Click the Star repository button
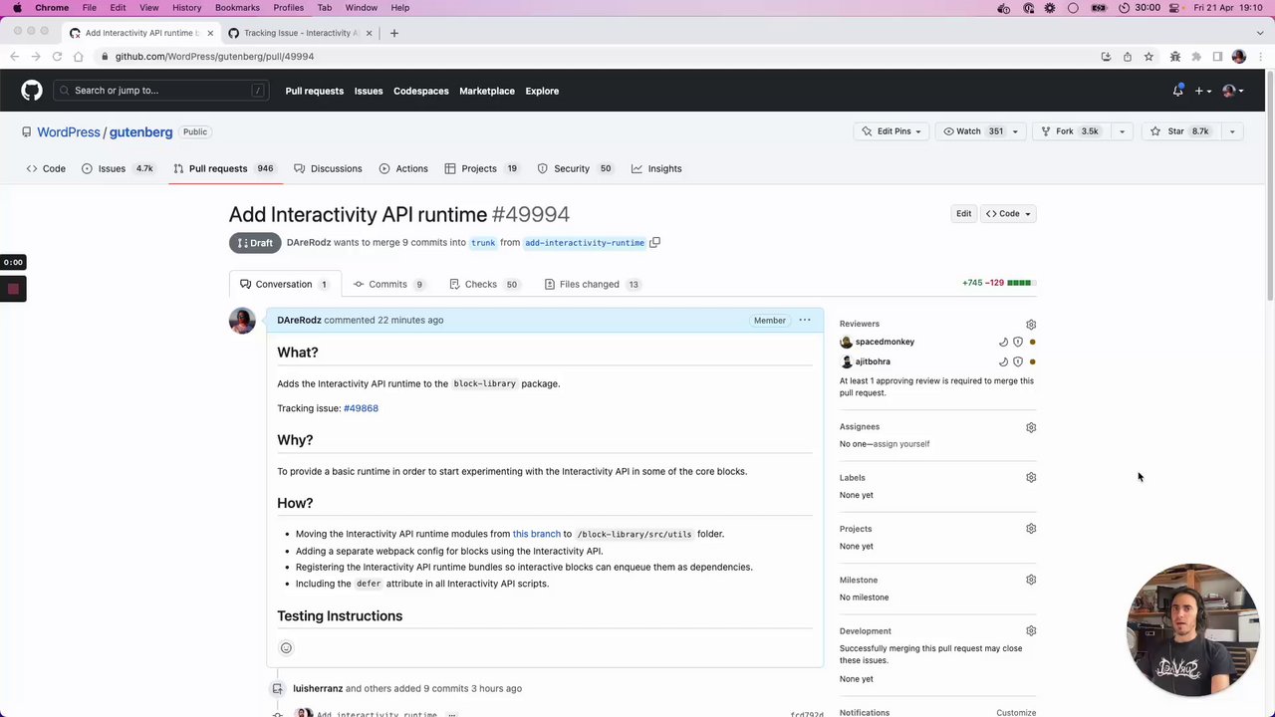 click(x=1179, y=131)
